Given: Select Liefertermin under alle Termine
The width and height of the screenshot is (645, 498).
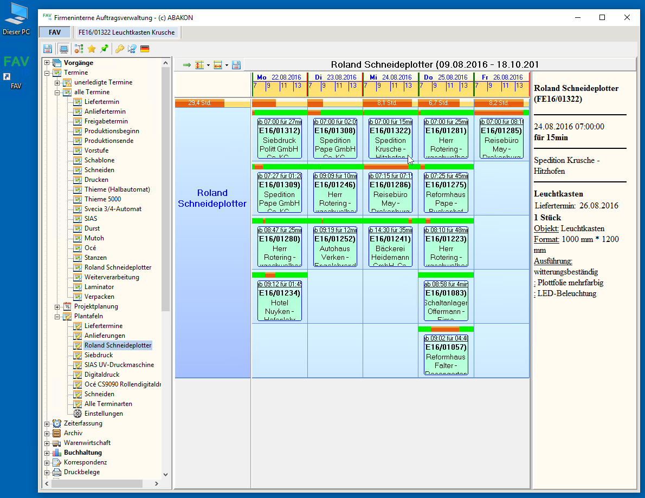Looking at the screenshot, I should click(101, 101).
